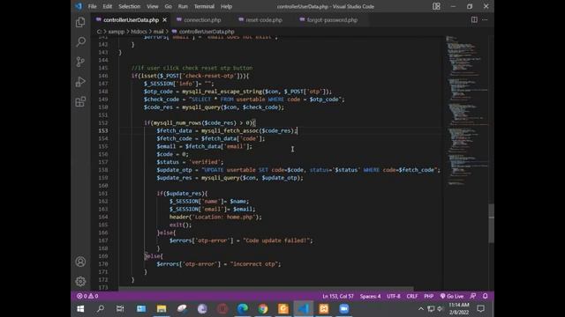This screenshot has width=565, height=317.
Task: Expand the mail breadcrumb
Action: click(158, 32)
